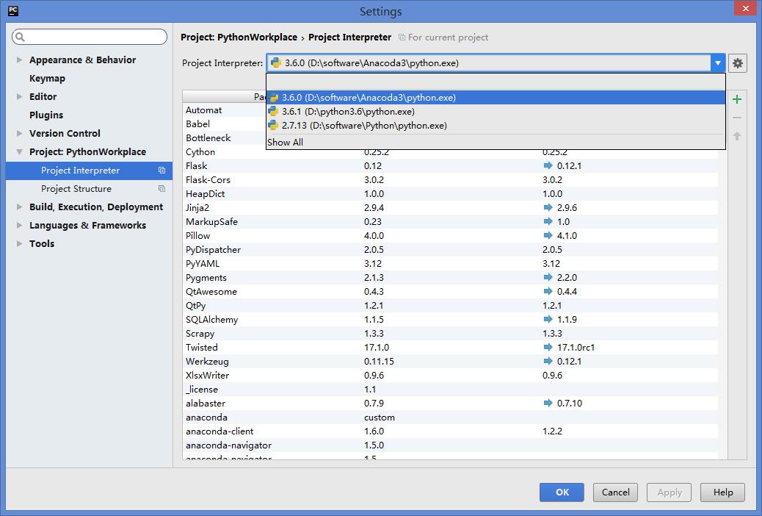Click the green plus install package icon
Screen dimensions: 762x516
[x=737, y=99]
